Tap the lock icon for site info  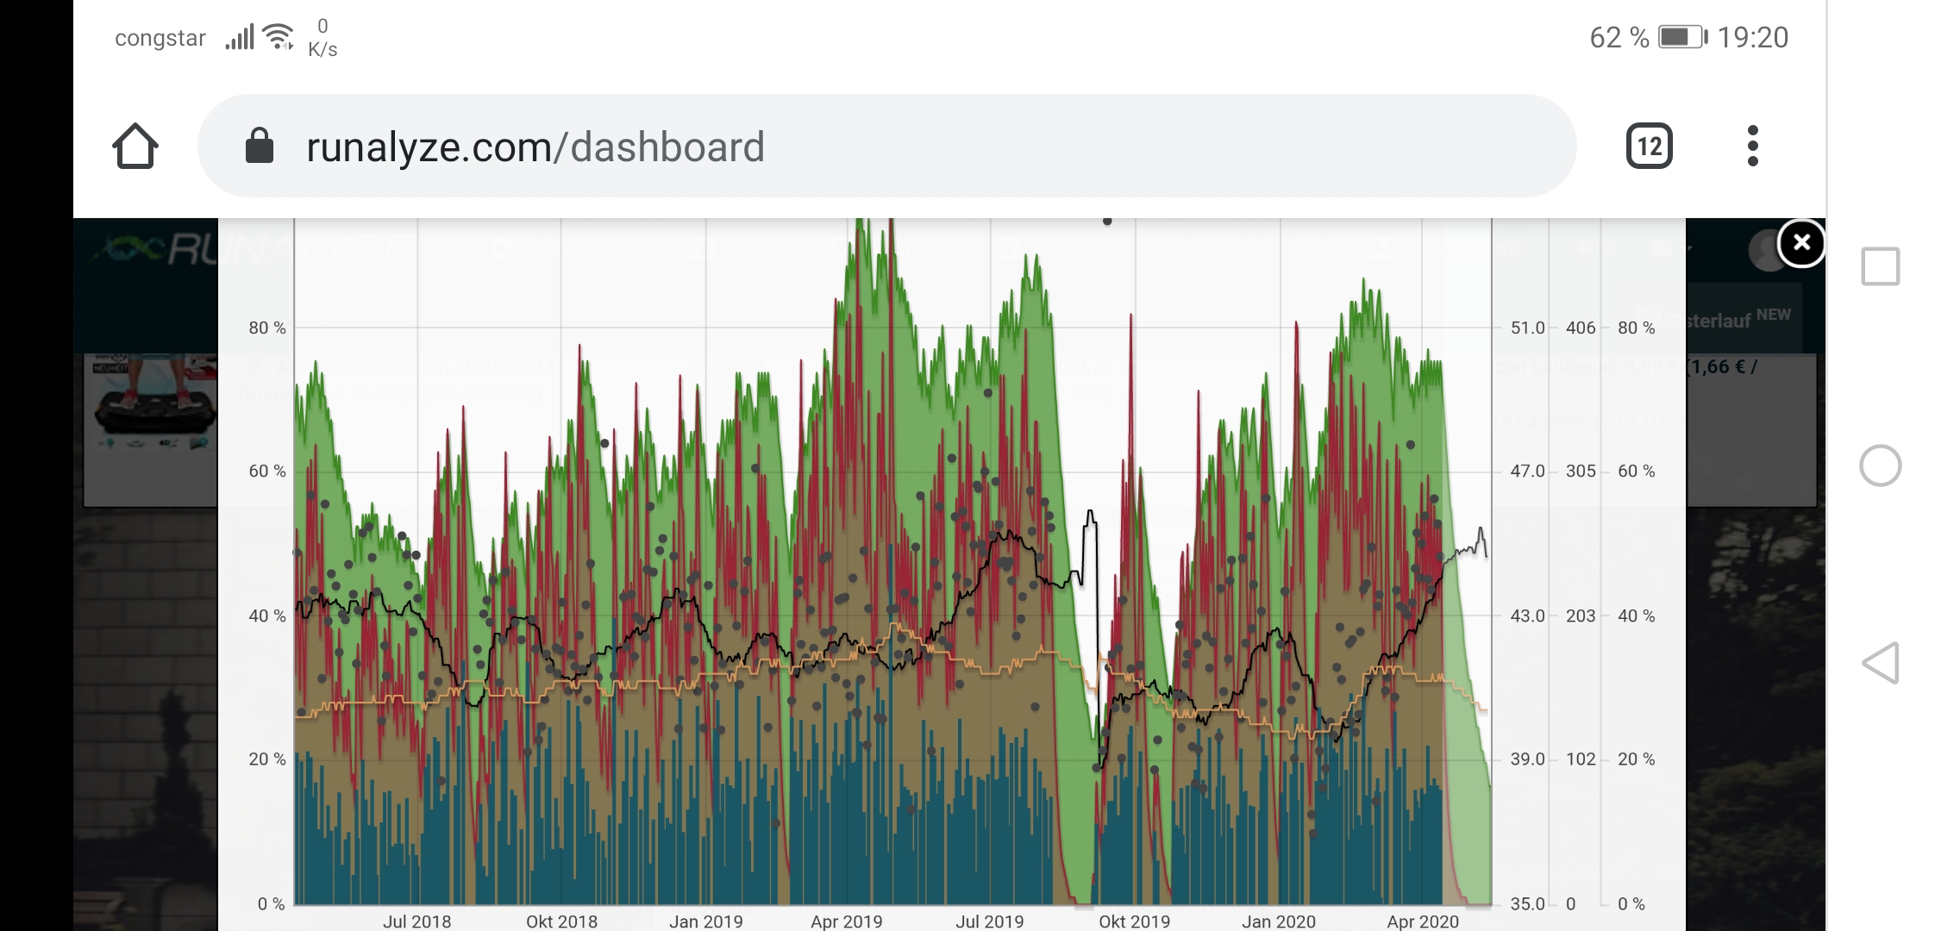[259, 147]
